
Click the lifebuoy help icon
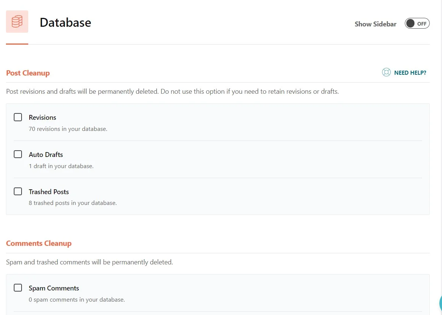pos(386,73)
